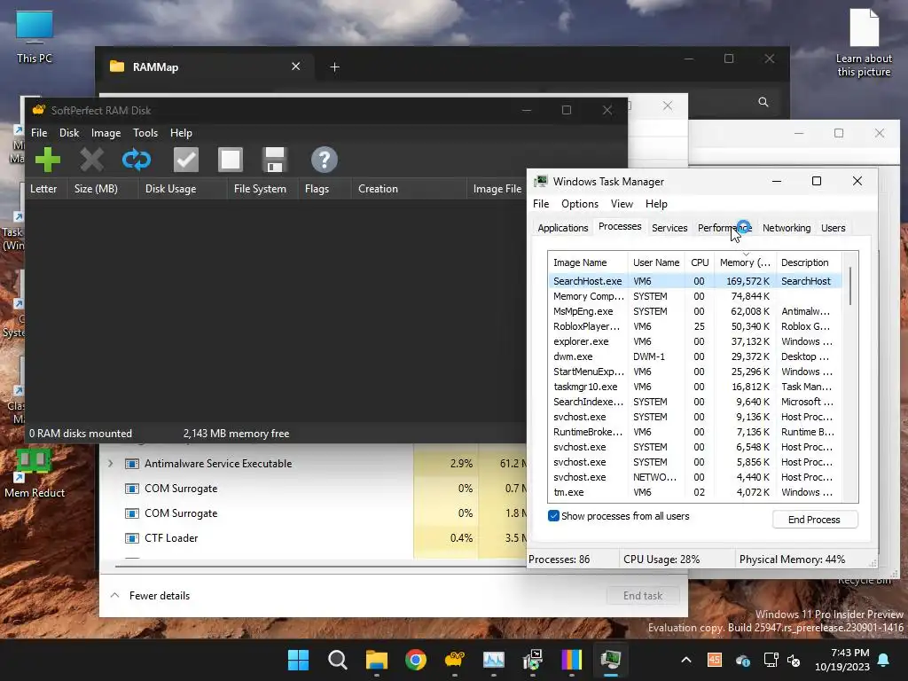This screenshot has height=681, width=908.
Task: Add new tab in RAMMap Explorer window
Action: 334,67
